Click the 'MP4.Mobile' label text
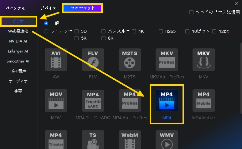This screenshot has width=242, height=149. 203,118
